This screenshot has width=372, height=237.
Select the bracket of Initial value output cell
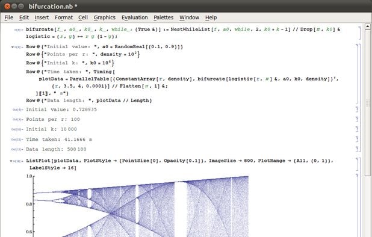pos(357,109)
